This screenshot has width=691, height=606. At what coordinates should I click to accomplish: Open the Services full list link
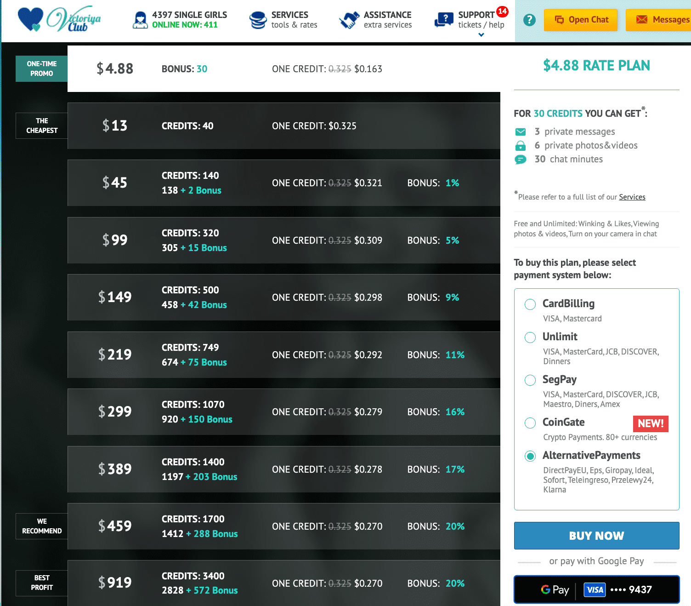coord(632,197)
